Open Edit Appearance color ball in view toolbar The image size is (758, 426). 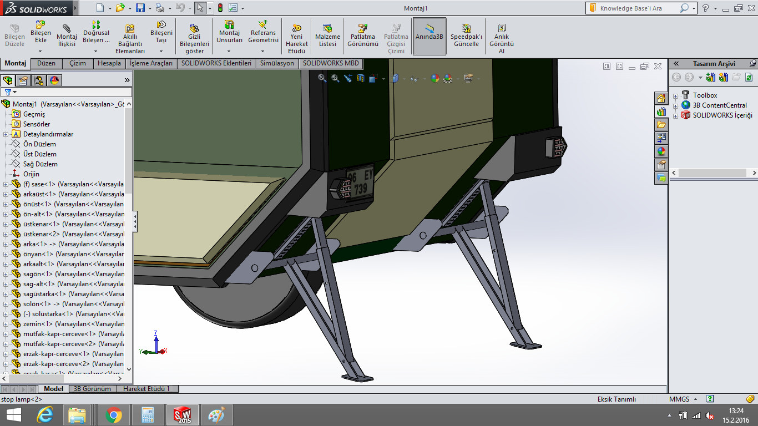[x=435, y=79]
